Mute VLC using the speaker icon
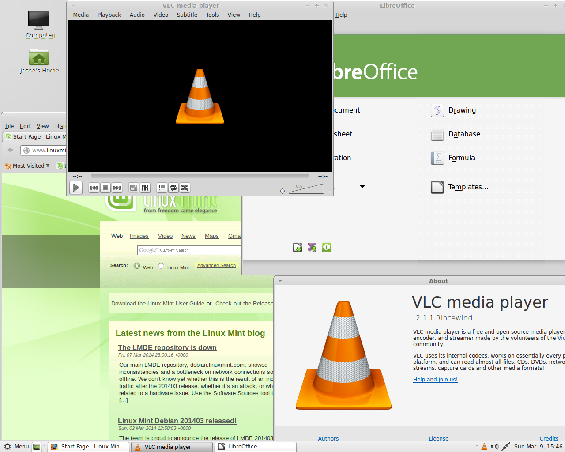This screenshot has width=565, height=452. click(282, 191)
